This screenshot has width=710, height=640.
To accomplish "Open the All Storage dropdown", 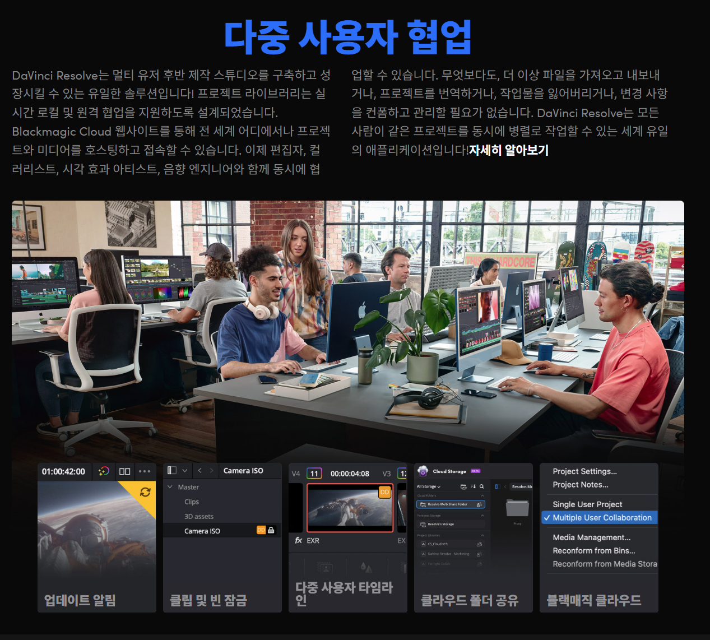I will 429,486.
